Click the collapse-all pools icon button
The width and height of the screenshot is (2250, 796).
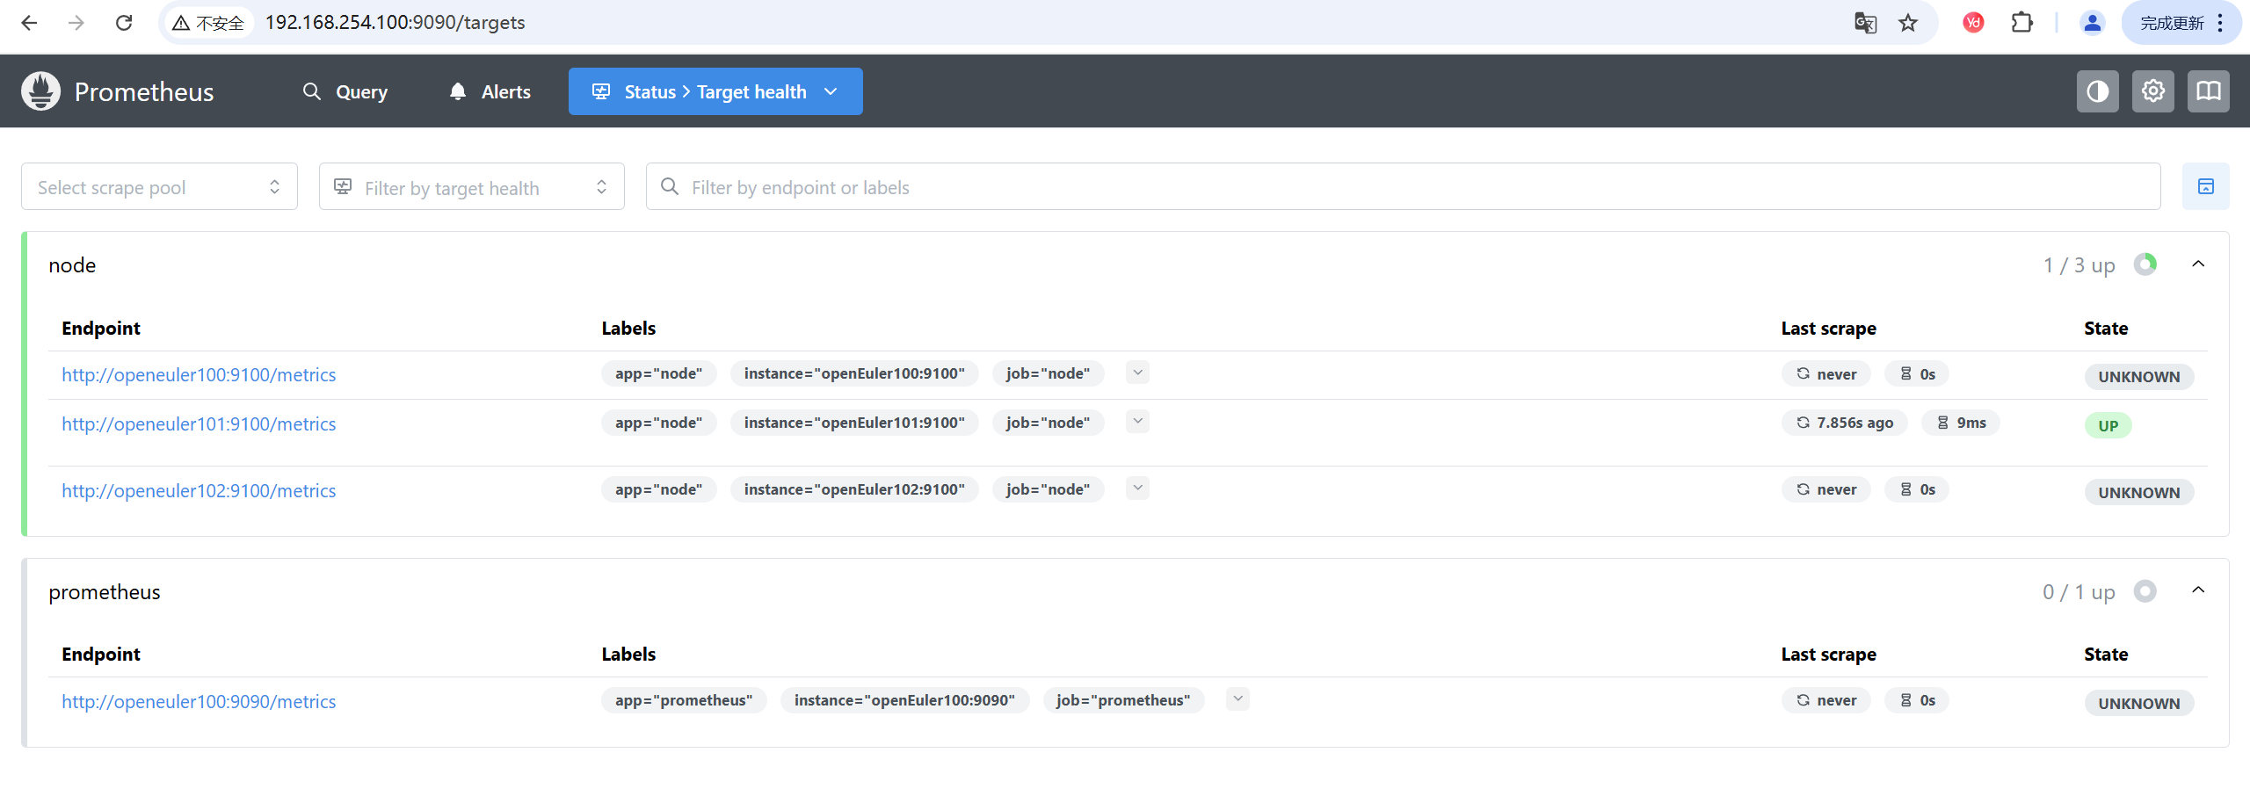pyautogui.click(x=2205, y=186)
